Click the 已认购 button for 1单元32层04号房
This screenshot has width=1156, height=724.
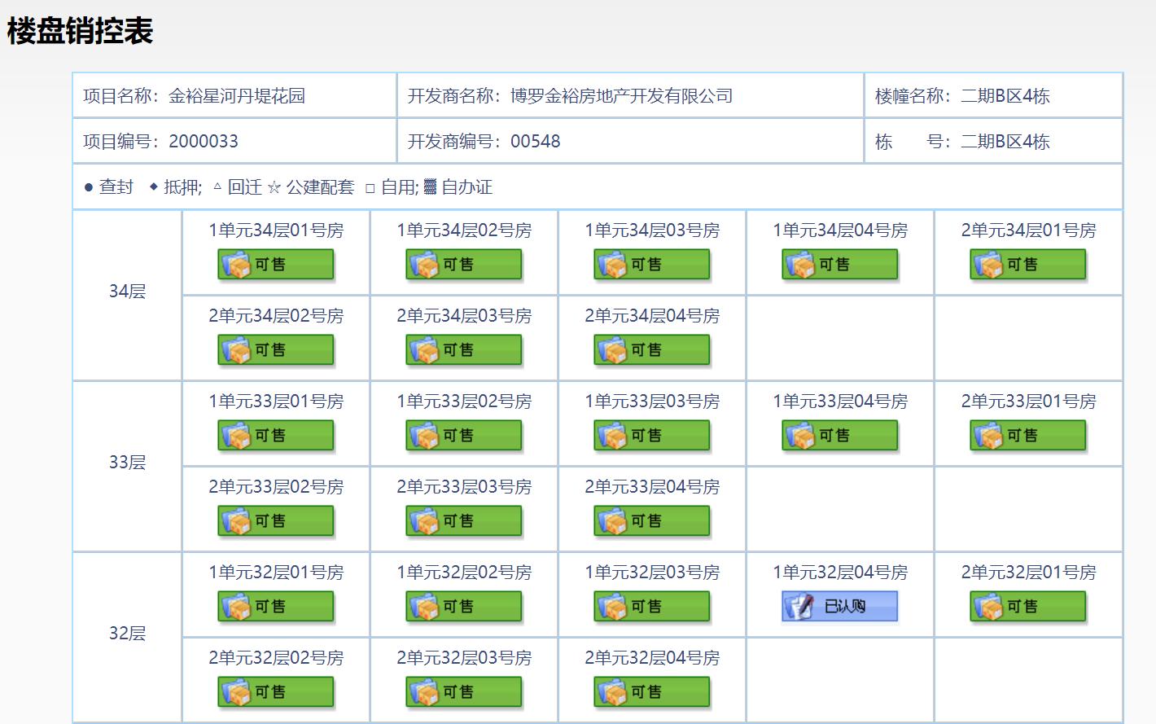tap(839, 606)
